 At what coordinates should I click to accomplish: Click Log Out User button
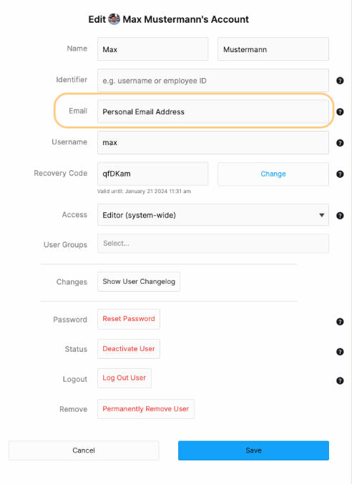[124, 377]
